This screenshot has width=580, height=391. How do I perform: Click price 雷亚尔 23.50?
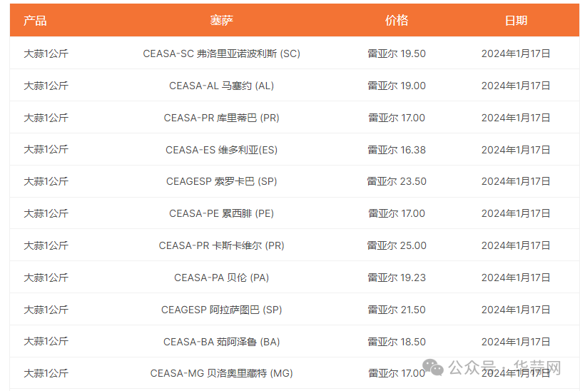pyautogui.click(x=397, y=181)
